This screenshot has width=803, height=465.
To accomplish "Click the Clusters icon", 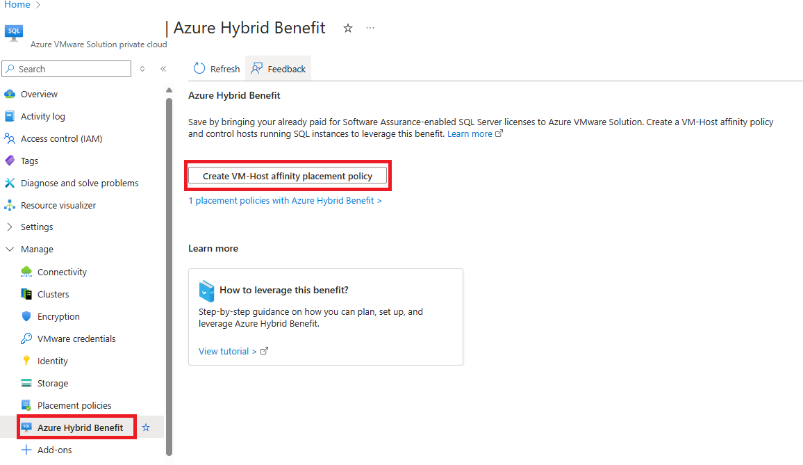I will [26, 294].
